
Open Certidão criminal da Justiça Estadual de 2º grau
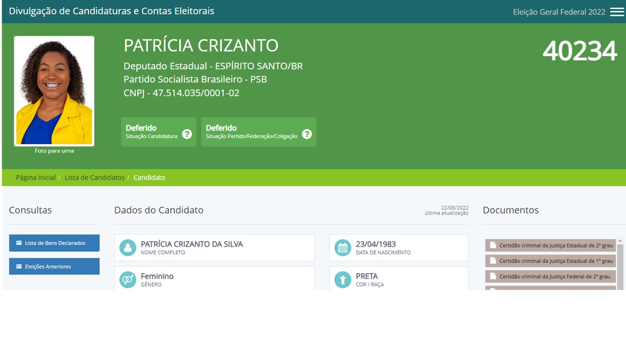(x=550, y=245)
